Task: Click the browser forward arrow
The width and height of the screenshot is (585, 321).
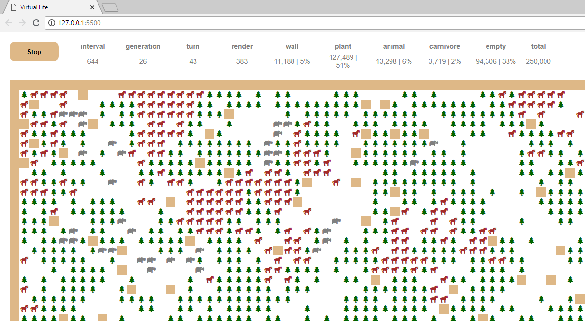Action: click(x=22, y=23)
